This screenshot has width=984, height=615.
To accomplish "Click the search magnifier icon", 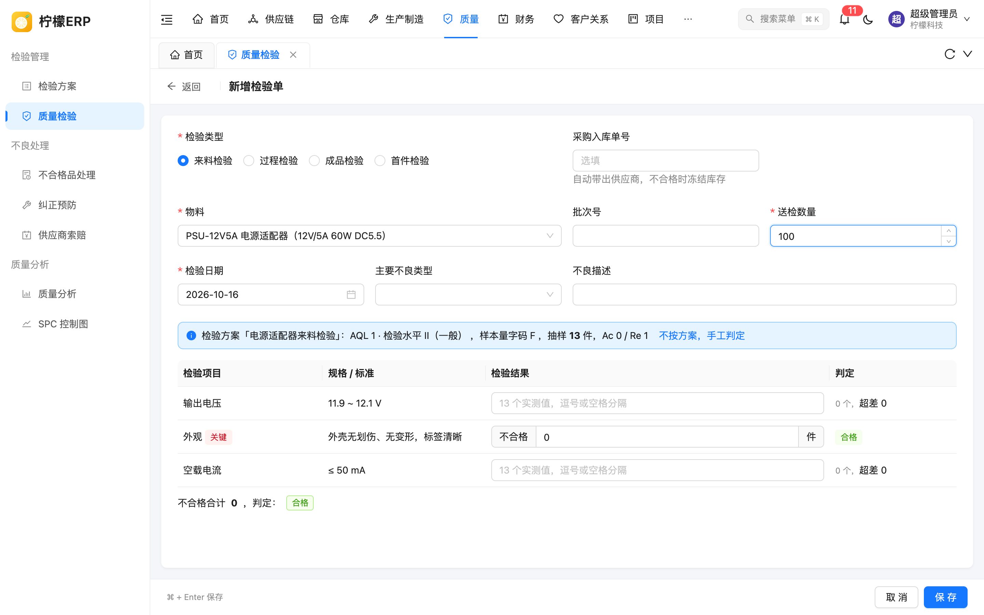I will point(749,19).
